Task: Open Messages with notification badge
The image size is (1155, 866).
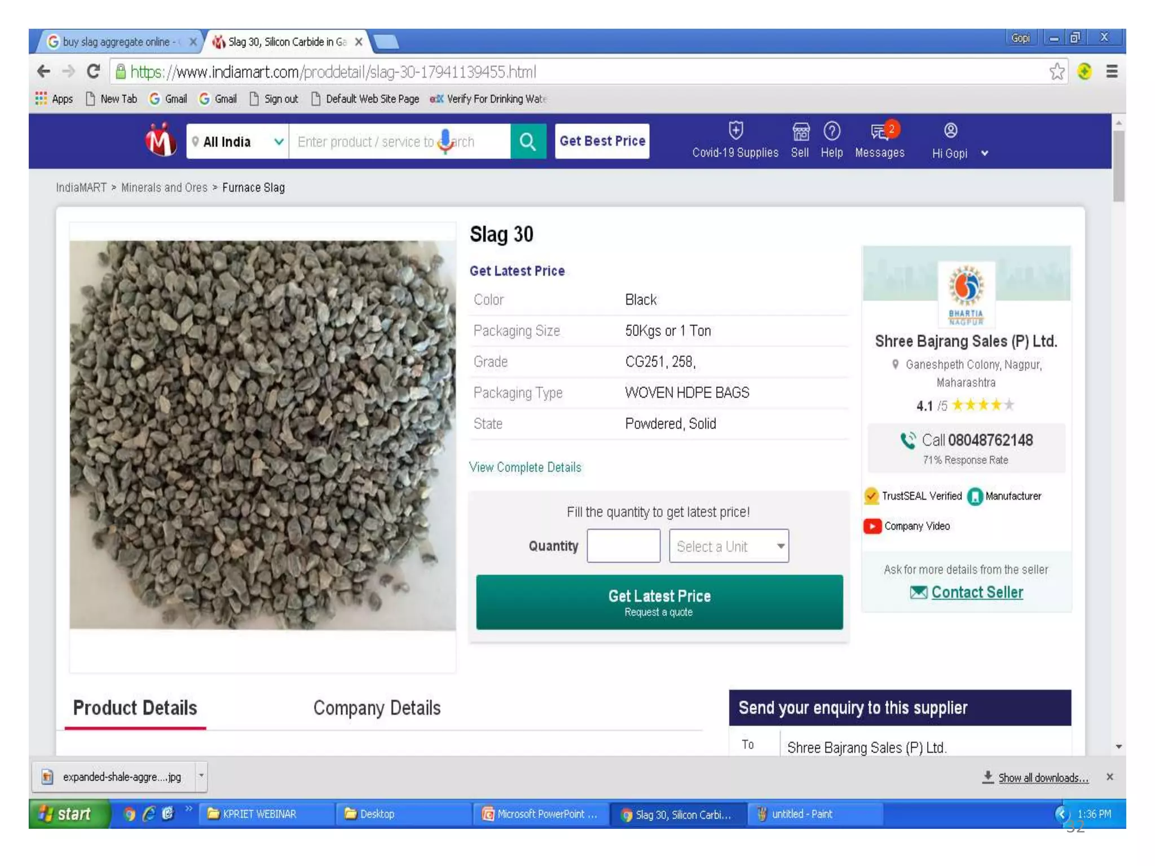Action: [880, 132]
